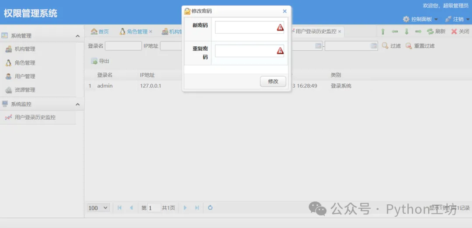This screenshot has width=472, height=228.
Task: Select the 登录系统 cell
Action: [x=341, y=86]
